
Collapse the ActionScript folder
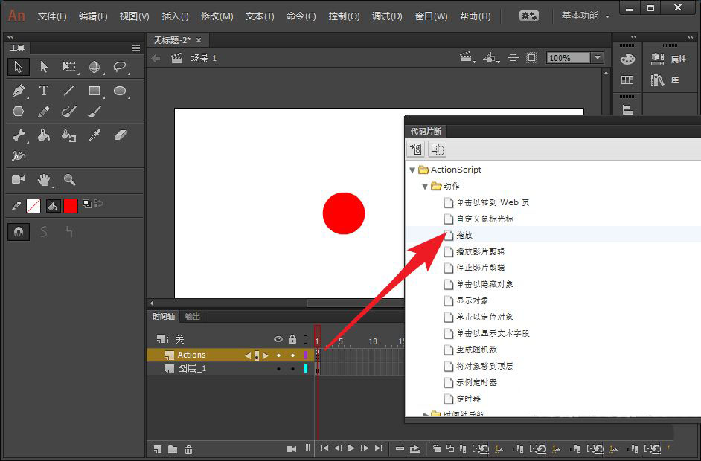(412, 170)
